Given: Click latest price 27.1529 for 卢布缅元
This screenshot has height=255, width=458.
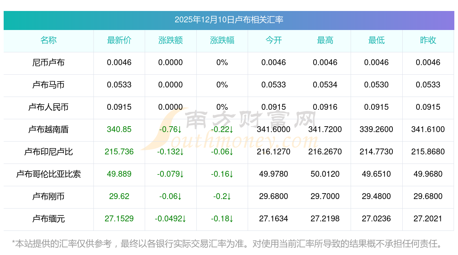Looking at the screenshot, I should [x=119, y=219].
